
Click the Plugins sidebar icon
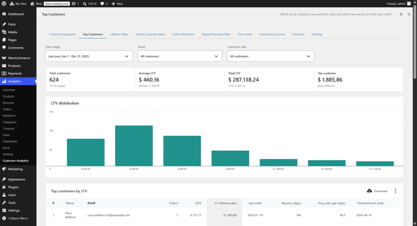pos(4,187)
